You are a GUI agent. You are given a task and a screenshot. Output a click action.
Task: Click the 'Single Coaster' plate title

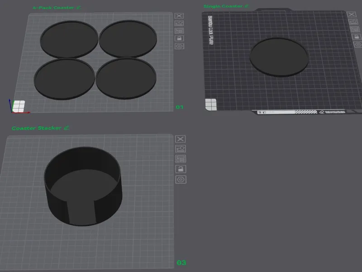pyautogui.click(x=223, y=6)
